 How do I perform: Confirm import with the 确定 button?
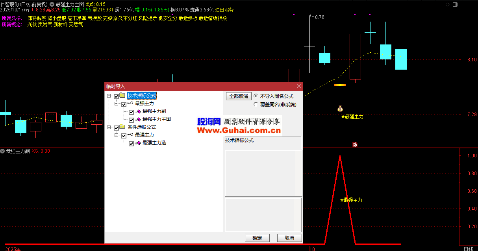click(257, 238)
